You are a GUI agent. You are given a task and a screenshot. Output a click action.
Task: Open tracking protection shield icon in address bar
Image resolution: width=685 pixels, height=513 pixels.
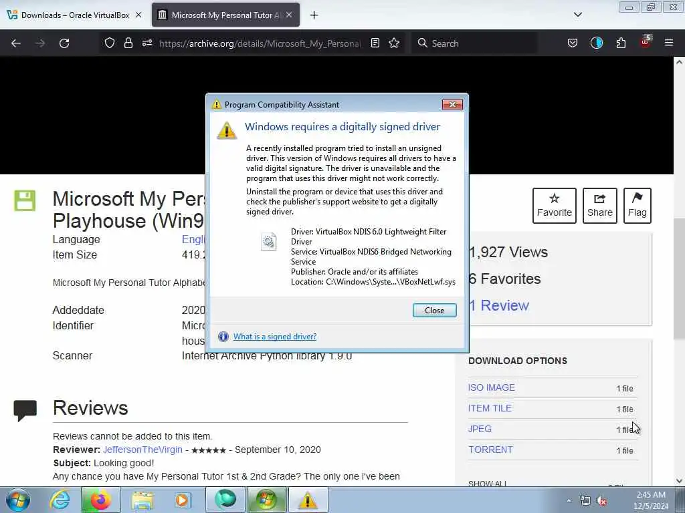(110, 43)
